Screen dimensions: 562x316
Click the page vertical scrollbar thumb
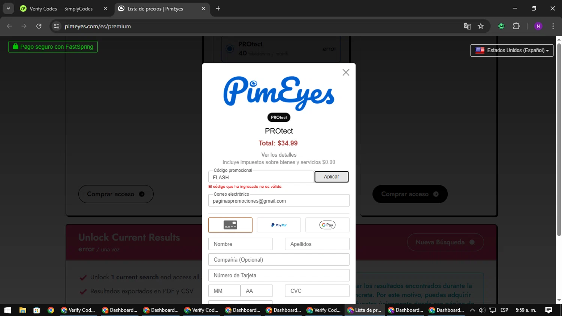pyautogui.click(x=559, y=139)
